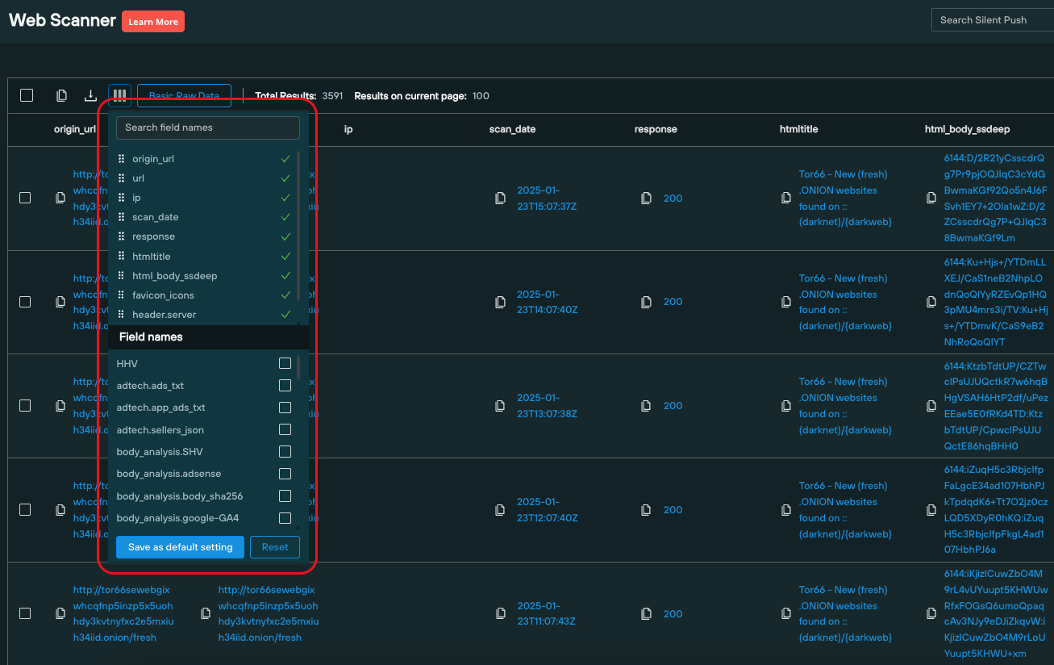Uncheck the ip selected column
Image resolution: width=1054 pixels, height=665 pixels.
pos(285,198)
